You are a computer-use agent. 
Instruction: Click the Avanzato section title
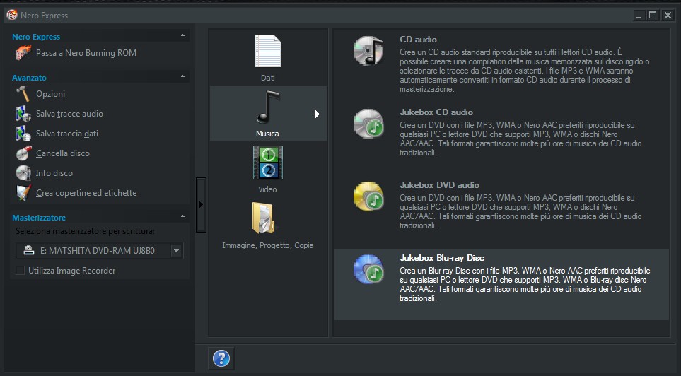(x=29, y=78)
